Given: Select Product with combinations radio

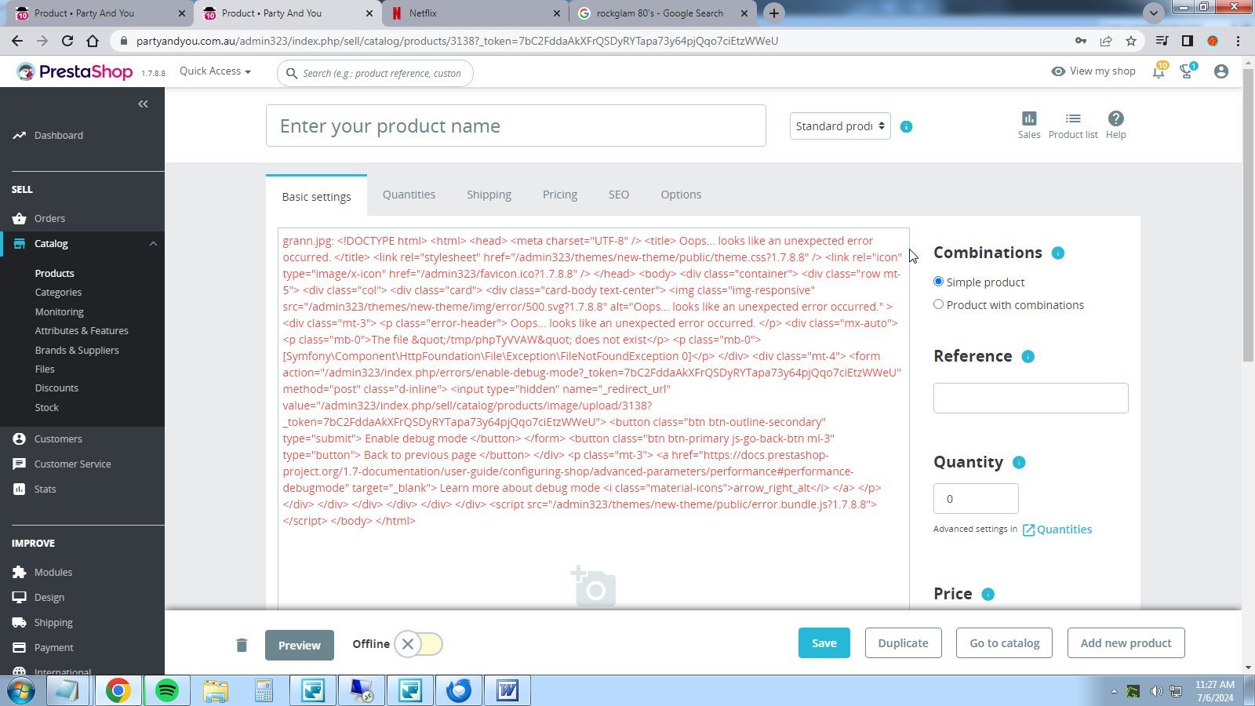Looking at the screenshot, I should coord(938,304).
